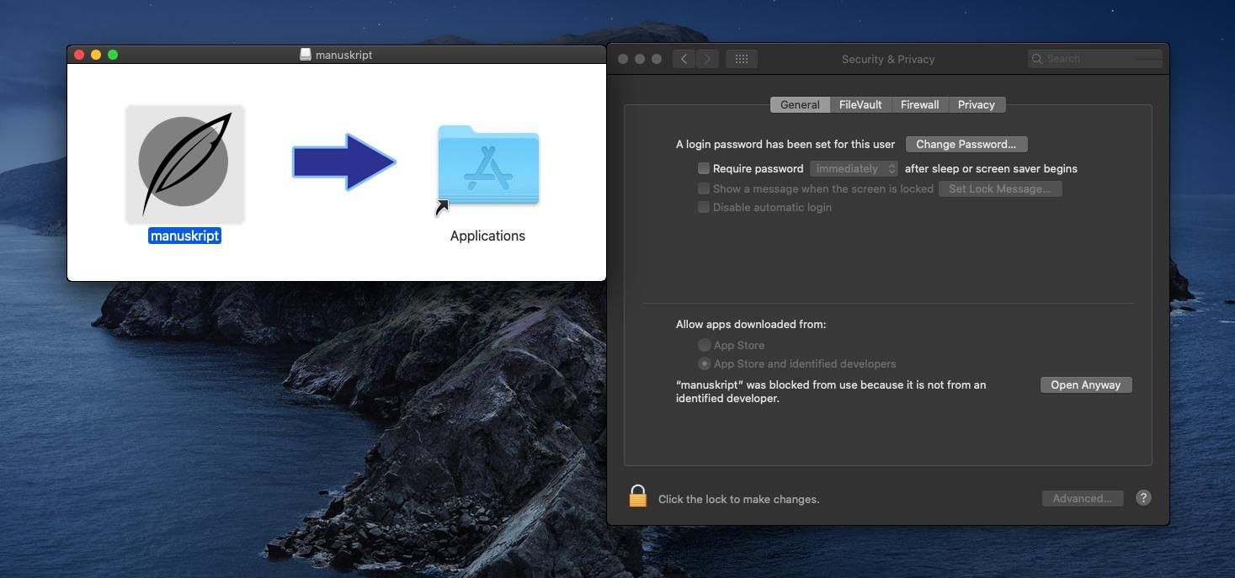
Task: Open the help question mark button
Action: point(1143,498)
